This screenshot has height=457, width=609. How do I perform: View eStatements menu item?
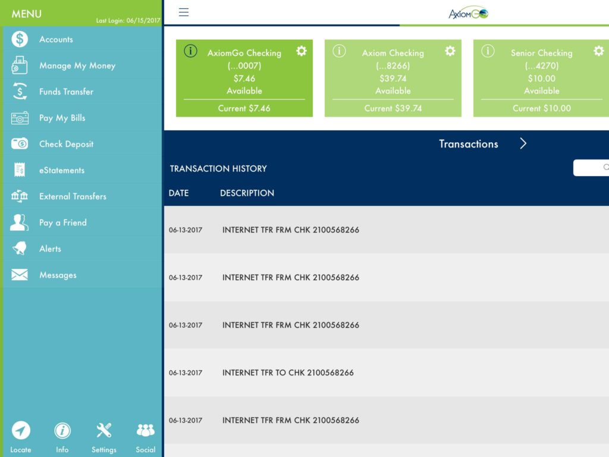82,170
